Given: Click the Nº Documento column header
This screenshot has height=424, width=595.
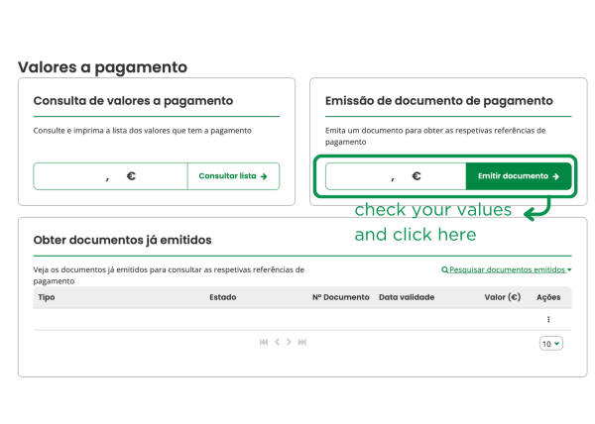Looking at the screenshot, I should 340,297.
